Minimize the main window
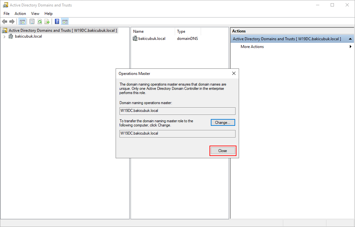The height and width of the screenshot is (227, 355). click(318, 5)
